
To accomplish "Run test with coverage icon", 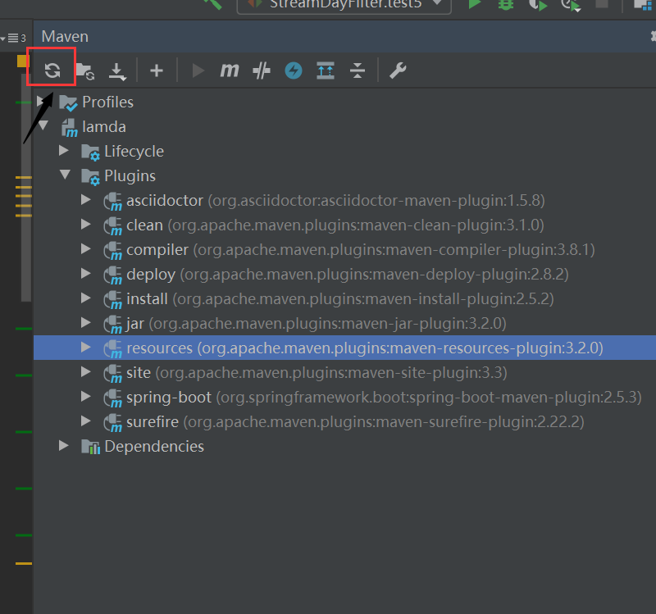I will click(x=537, y=6).
